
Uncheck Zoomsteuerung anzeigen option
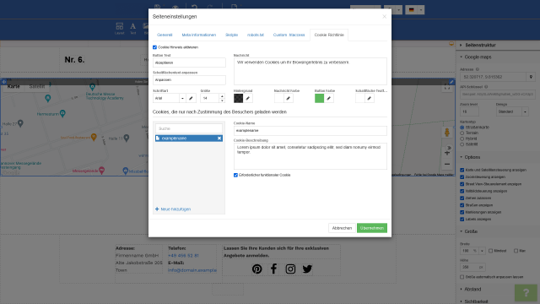462,177
